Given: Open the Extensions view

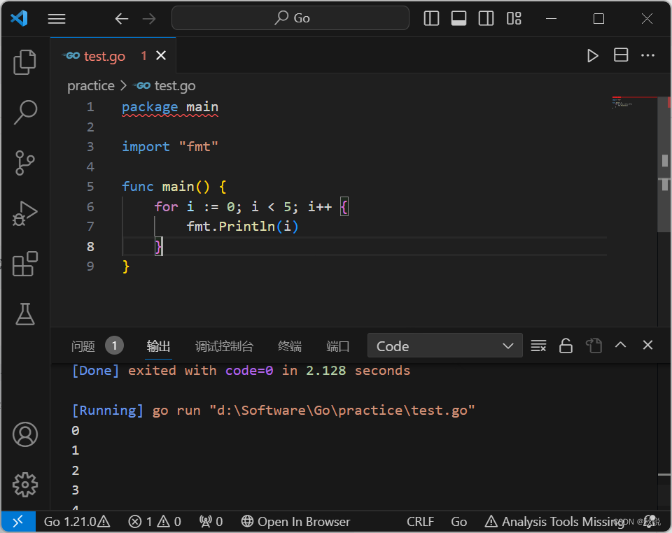Looking at the screenshot, I should (x=25, y=264).
